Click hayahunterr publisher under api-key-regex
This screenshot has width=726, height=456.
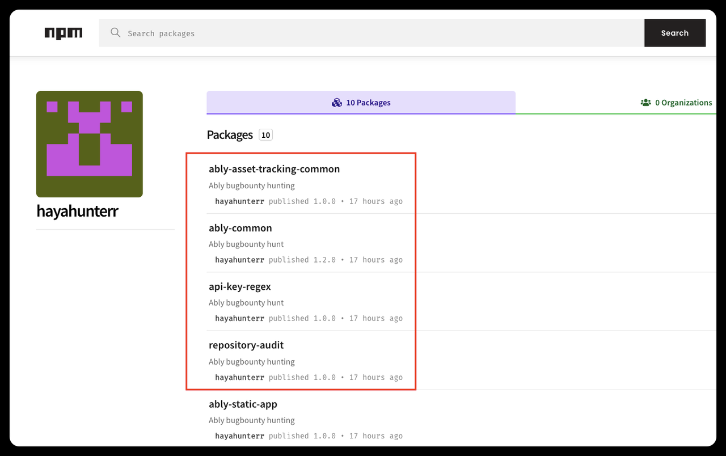click(239, 319)
